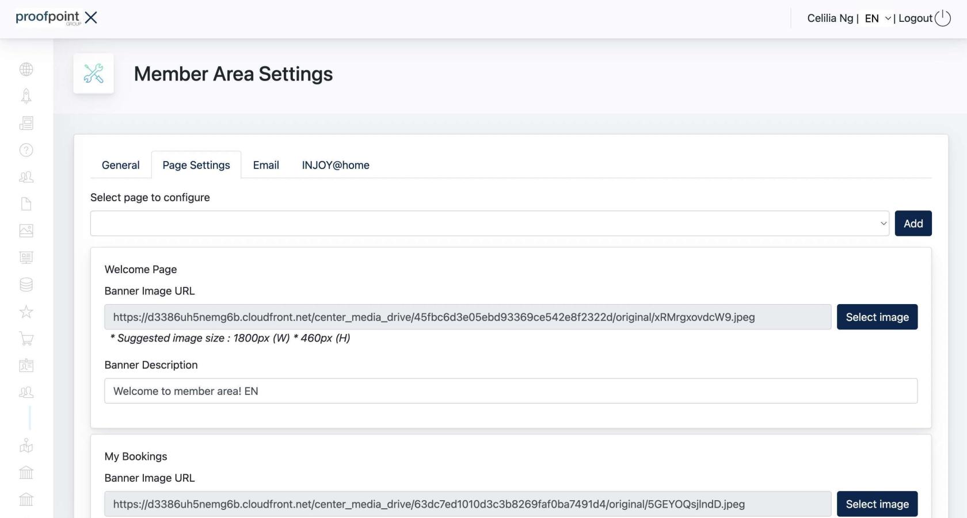Open the globe icon in the sidebar
The image size is (967, 518).
(26, 70)
